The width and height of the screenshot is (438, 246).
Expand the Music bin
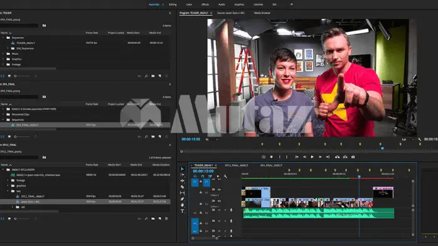tap(3, 53)
